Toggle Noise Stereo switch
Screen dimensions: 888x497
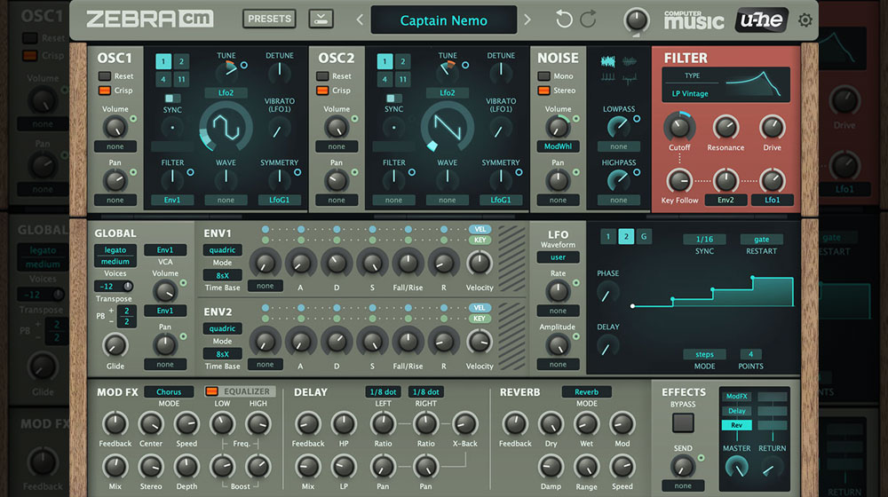pyautogui.click(x=543, y=90)
